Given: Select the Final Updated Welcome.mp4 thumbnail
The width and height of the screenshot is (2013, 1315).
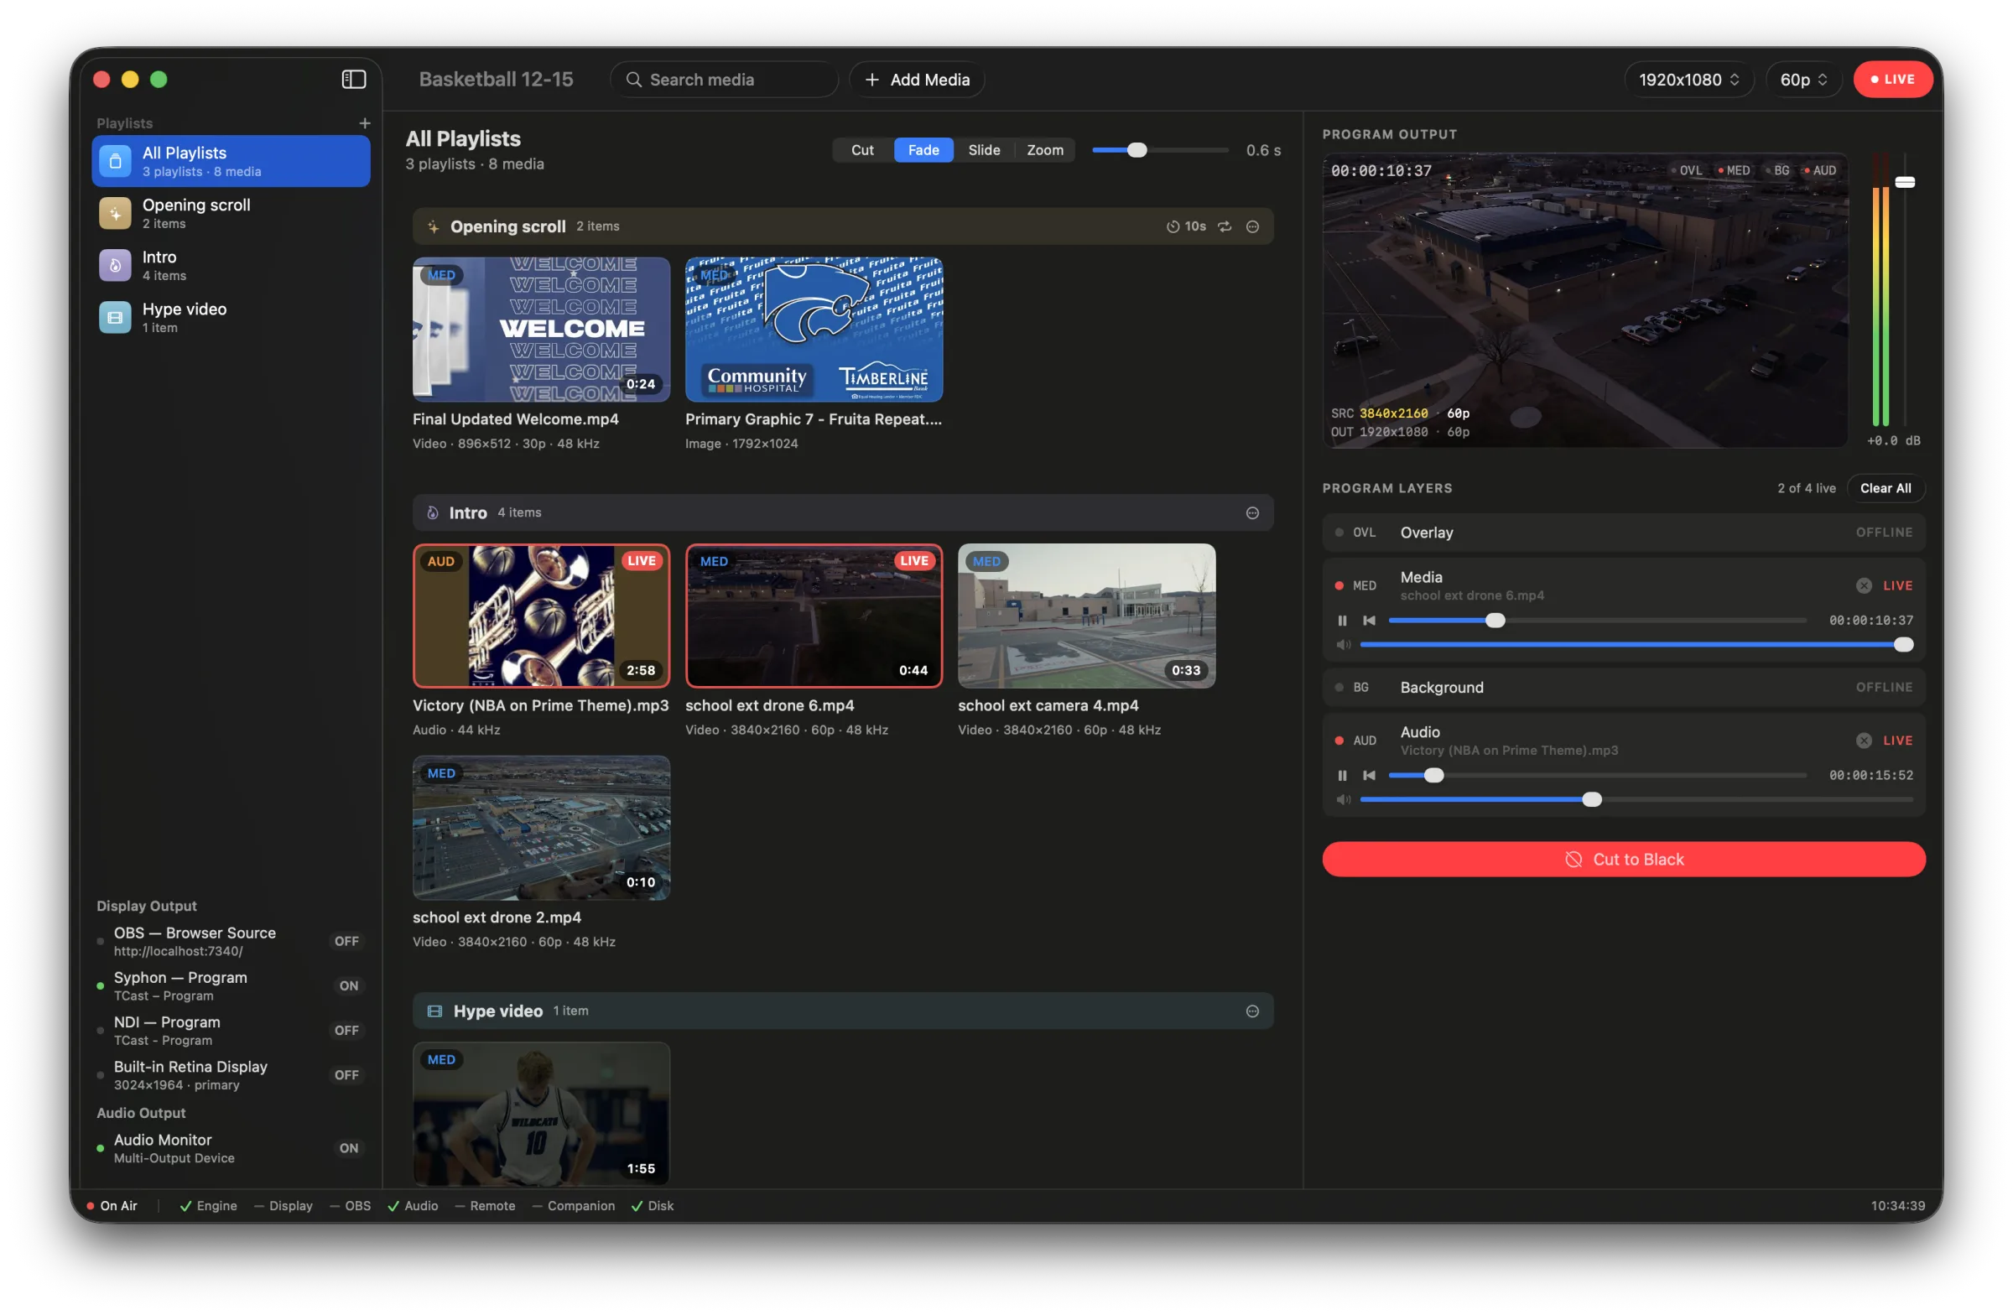Looking at the screenshot, I should coord(541,330).
